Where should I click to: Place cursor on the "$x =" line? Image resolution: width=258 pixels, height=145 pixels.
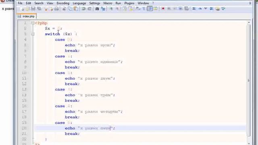coord(54,29)
